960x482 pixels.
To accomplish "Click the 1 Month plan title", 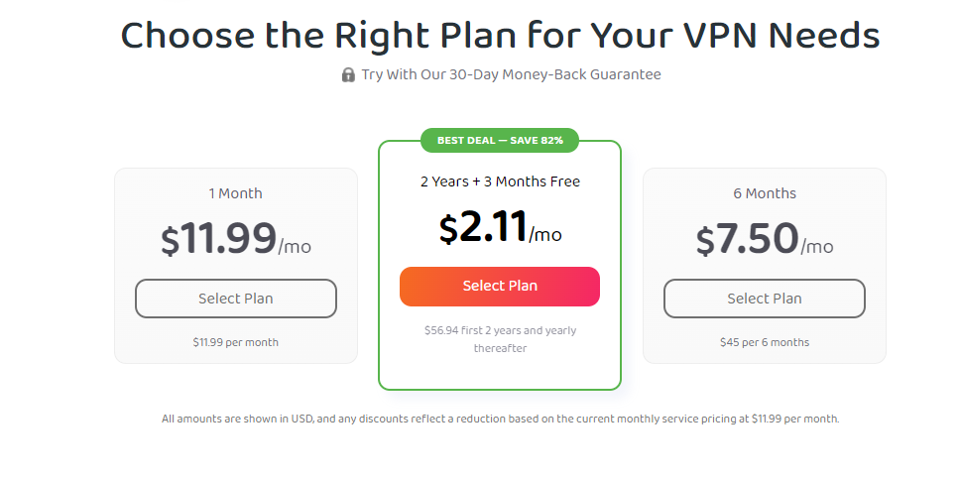I will point(236,193).
